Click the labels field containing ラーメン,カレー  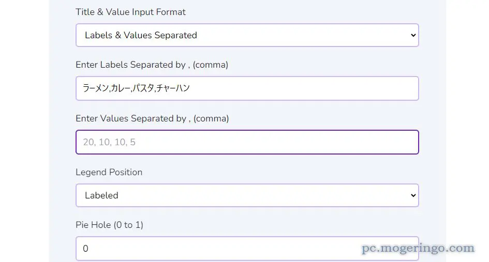point(247,88)
